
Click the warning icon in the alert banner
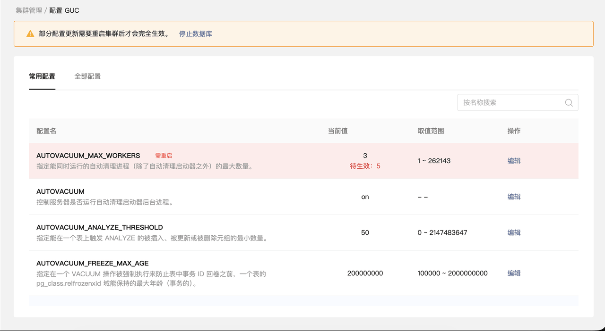pyautogui.click(x=30, y=34)
